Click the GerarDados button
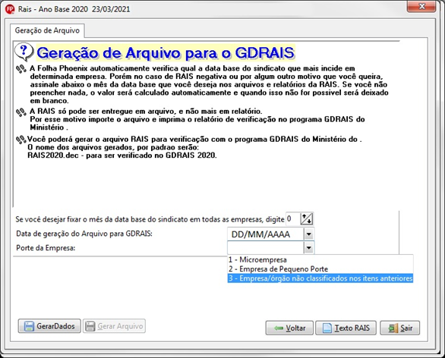This screenshot has width=445, height=358. tap(49, 326)
